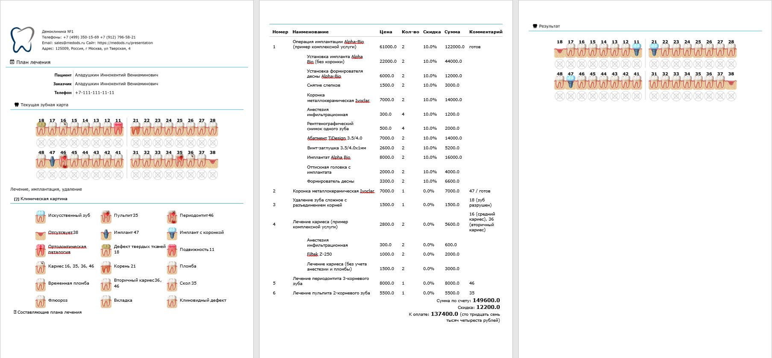Click surface circle under tooth 48 in Результат chart
772x358 pixels.
coord(560,96)
